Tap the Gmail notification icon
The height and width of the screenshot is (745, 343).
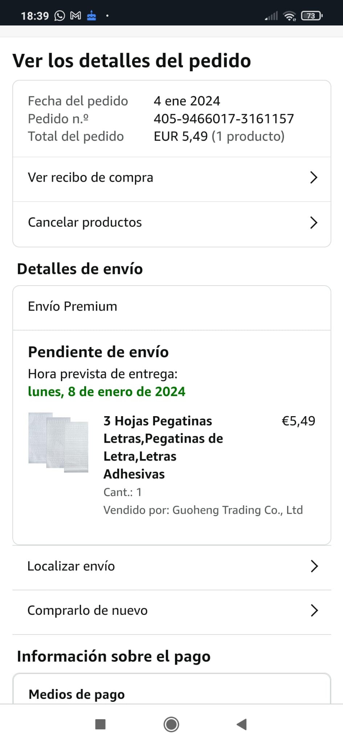tap(75, 16)
